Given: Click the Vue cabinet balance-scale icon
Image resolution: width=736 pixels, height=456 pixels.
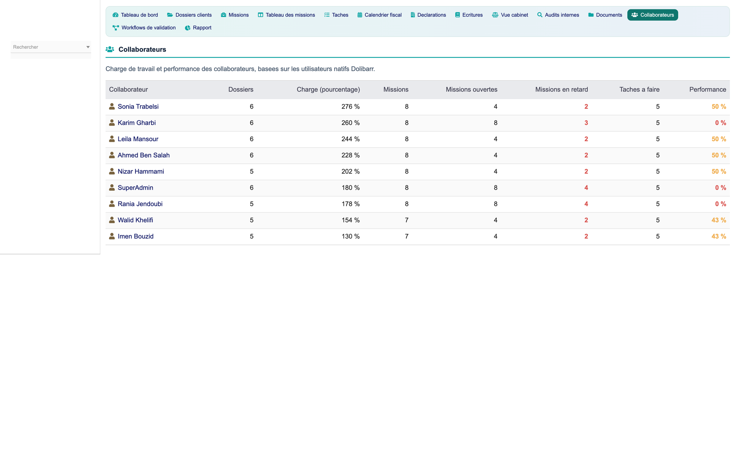Looking at the screenshot, I should (495, 15).
